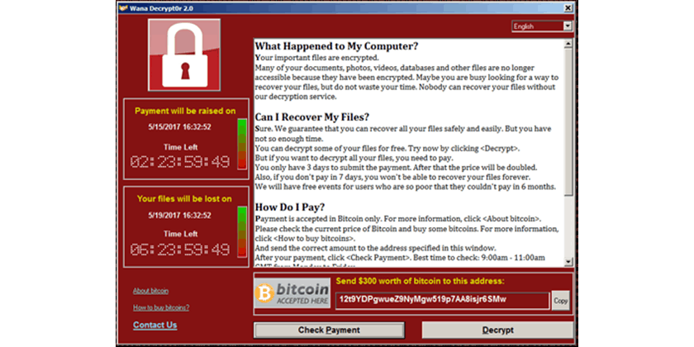Copy the bitcoin address with Copy button
Viewport: 694px width, 347px height.
(561, 301)
